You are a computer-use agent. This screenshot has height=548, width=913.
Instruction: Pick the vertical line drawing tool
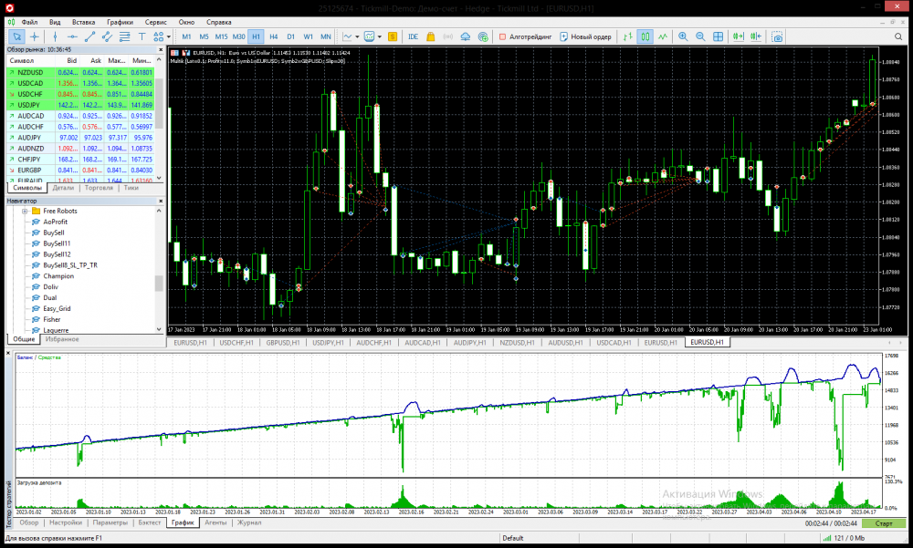55,36
